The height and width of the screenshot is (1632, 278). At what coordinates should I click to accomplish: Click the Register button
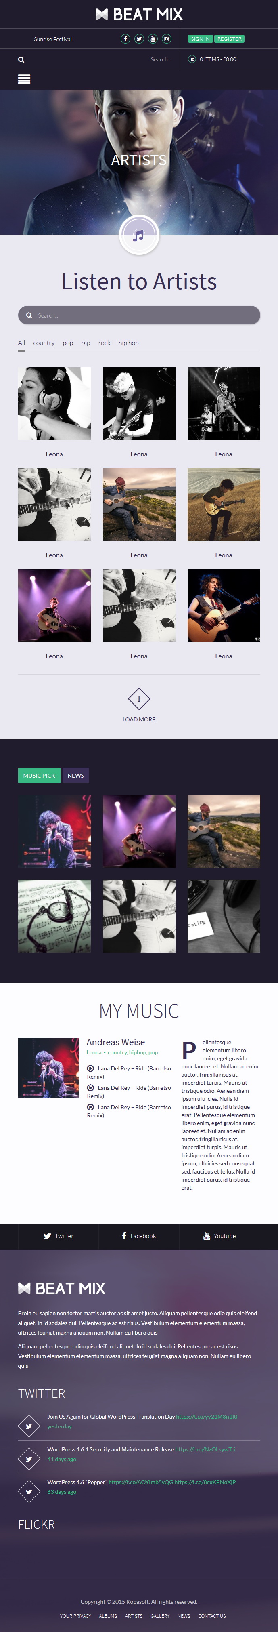(229, 39)
